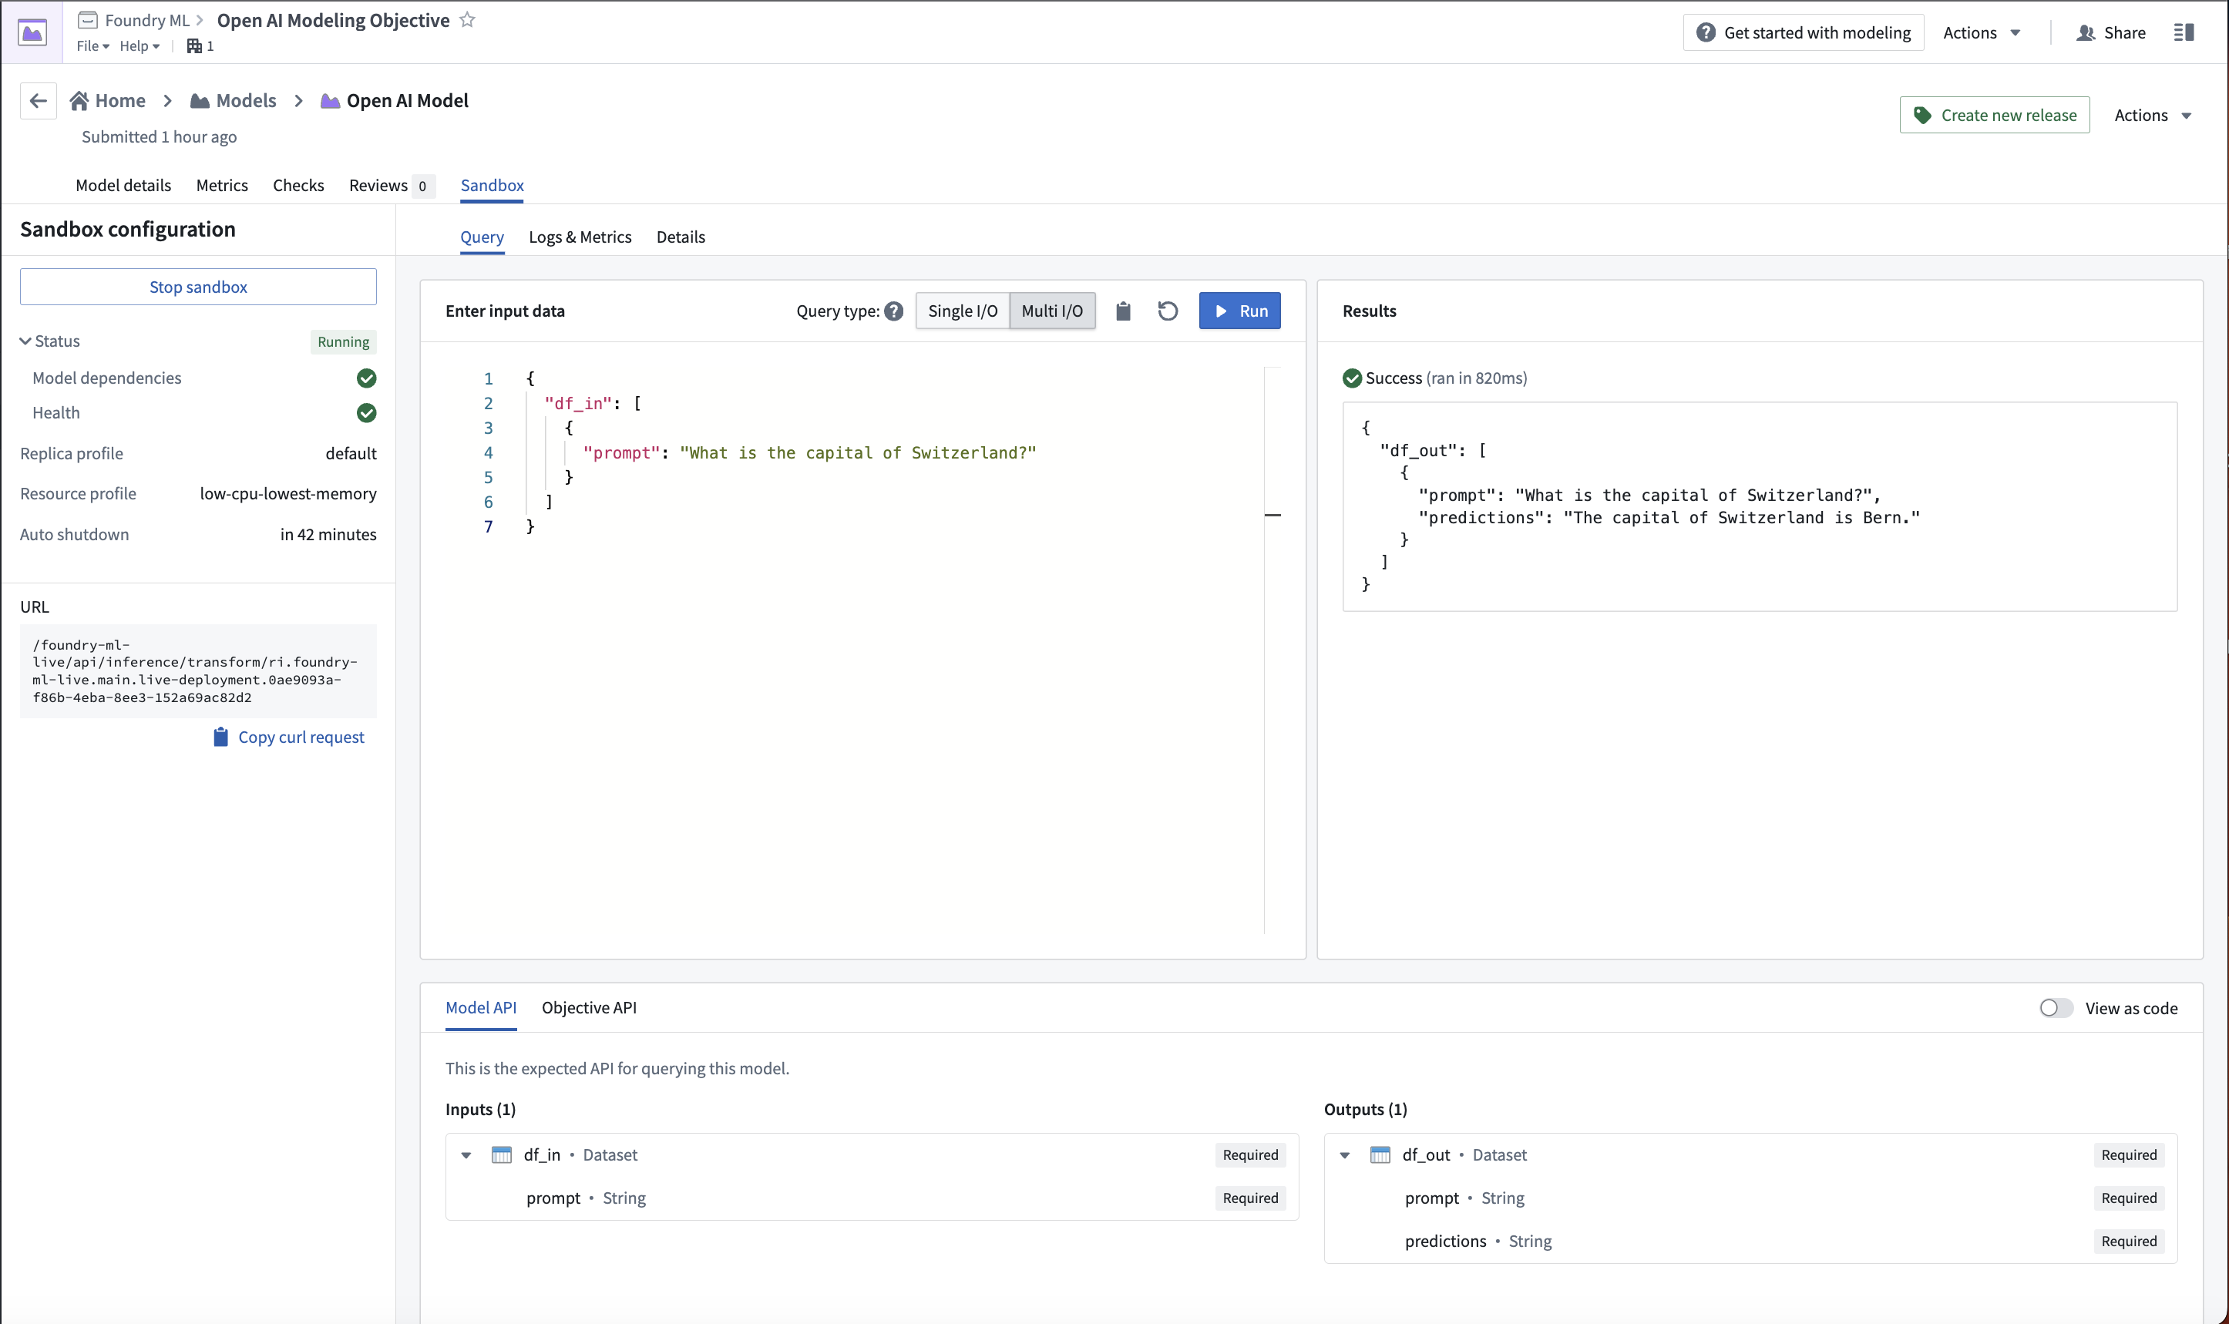Select Multi I/O query type
This screenshot has width=2229, height=1324.
click(1052, 311)
